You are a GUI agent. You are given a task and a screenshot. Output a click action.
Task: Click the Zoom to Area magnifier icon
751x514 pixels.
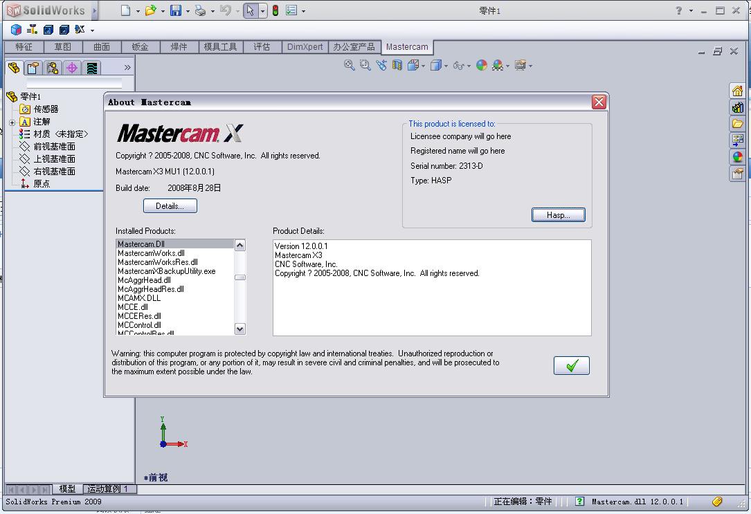(x=365, y=65)
